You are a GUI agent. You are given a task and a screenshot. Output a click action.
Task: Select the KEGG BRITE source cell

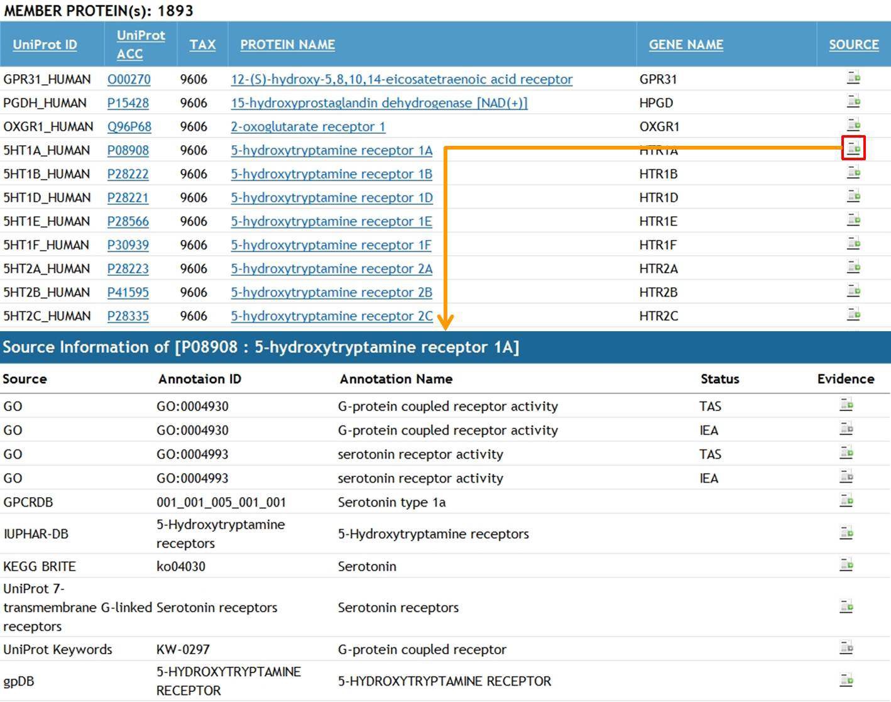pos(39,566)
